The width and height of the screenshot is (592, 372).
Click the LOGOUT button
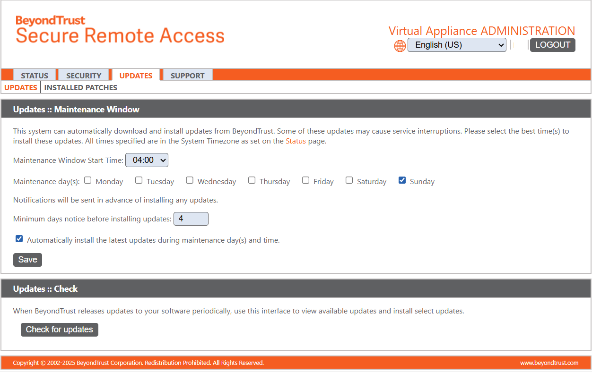(553, 45)
